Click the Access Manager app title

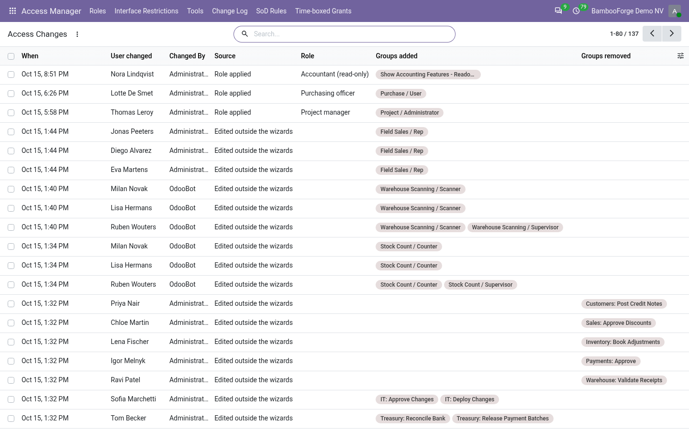click(51, 11)
